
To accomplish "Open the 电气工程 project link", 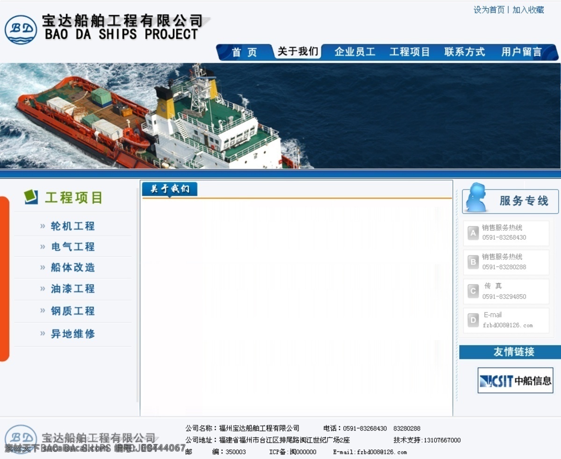I will pos(73,247).
